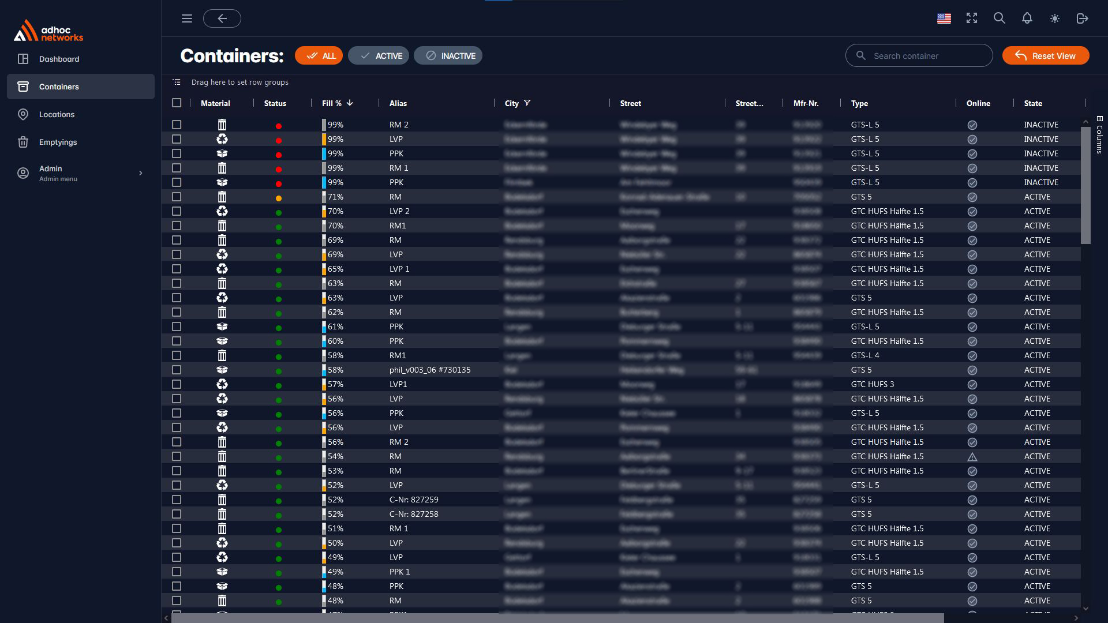Viewport: 1108px width, 623px height.
Task: Toggle light/dark theme sun icon
Action: pos(1055,18)
